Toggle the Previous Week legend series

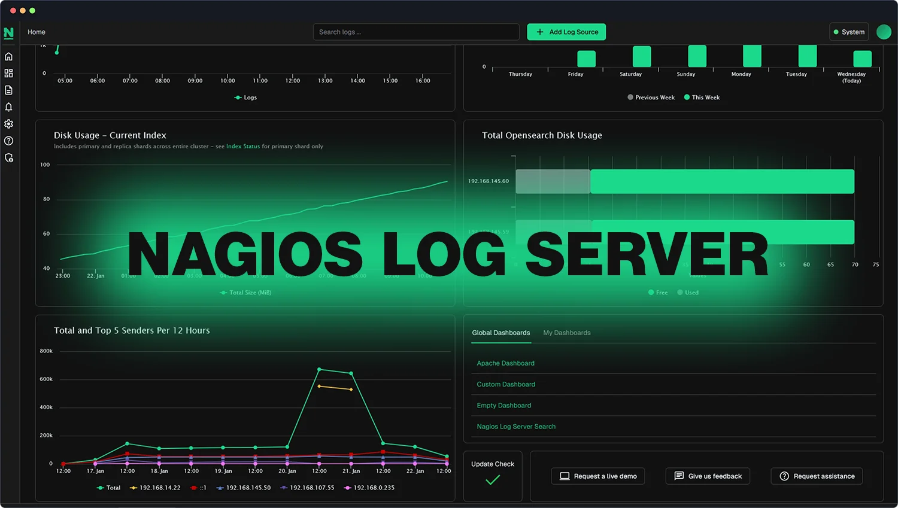coord(651,98)
